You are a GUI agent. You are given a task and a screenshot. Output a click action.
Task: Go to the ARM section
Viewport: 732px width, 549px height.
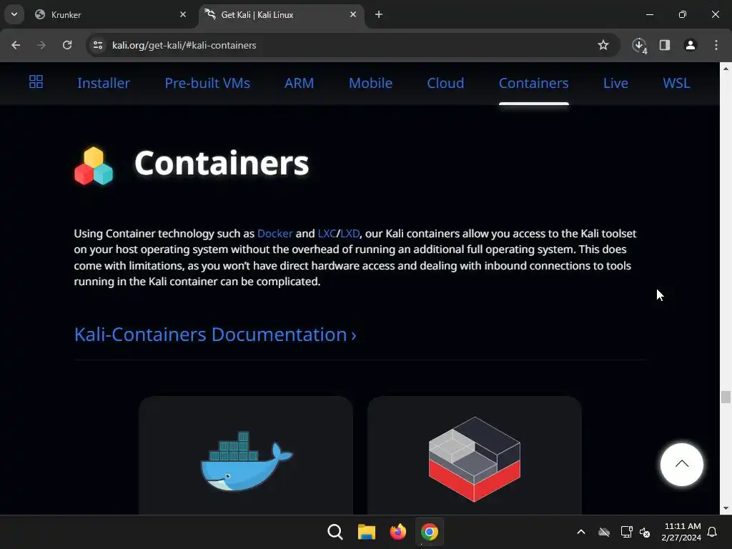300,83
